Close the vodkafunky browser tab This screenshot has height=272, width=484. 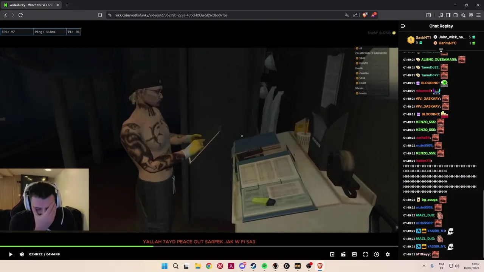pyautogui.click(x=58, y=5)
